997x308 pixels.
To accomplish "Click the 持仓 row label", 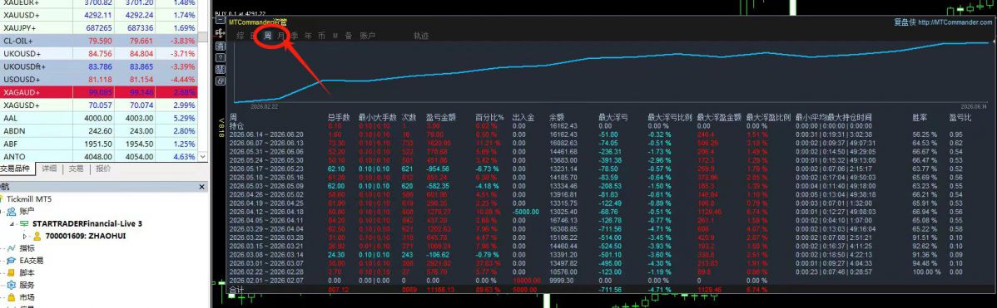I will pyautogui.click(x=236, y=126).
